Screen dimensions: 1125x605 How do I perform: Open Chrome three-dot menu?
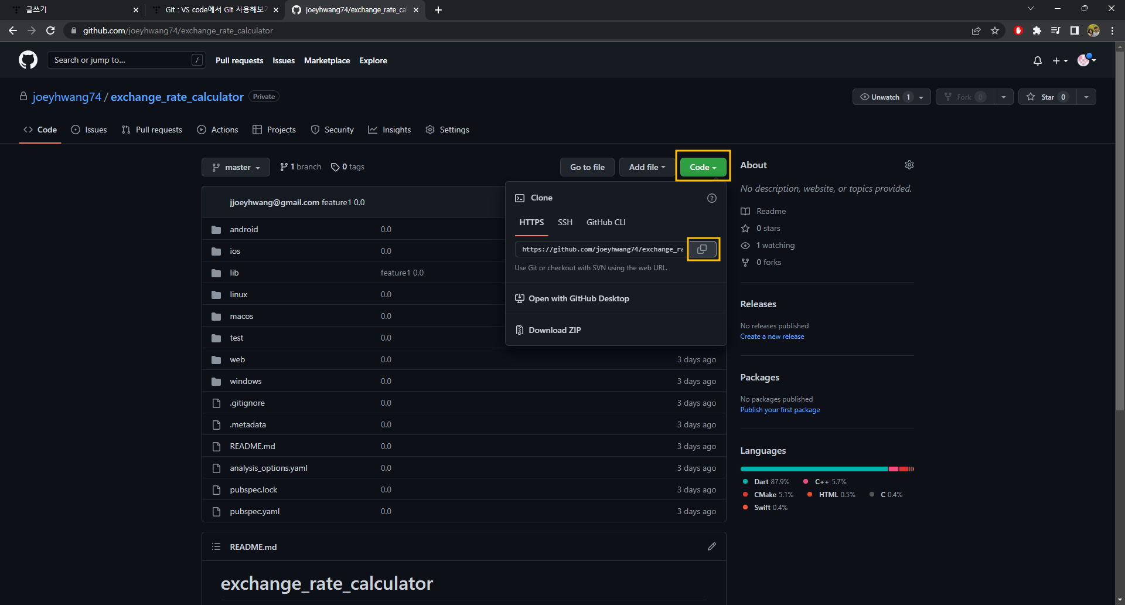pos(1112,30)
